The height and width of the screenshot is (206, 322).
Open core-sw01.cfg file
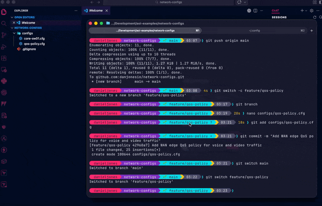coord(34,38)
